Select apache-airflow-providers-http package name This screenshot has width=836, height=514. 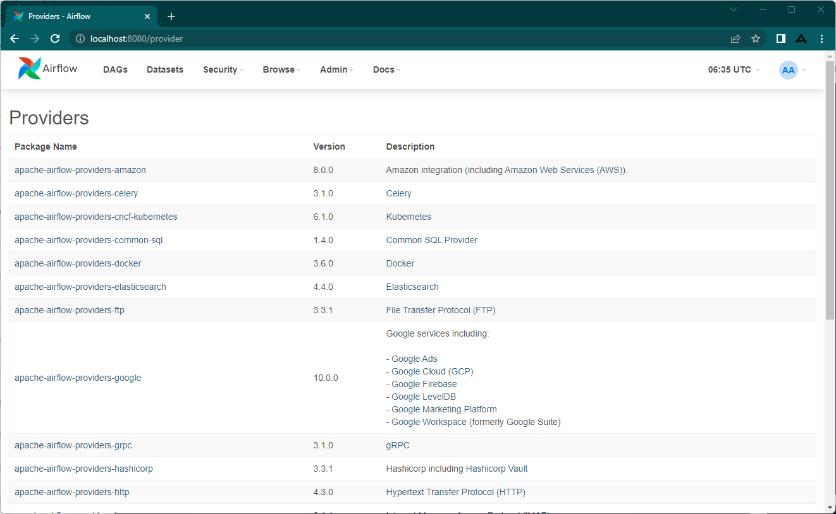click(x=72, y=492)
